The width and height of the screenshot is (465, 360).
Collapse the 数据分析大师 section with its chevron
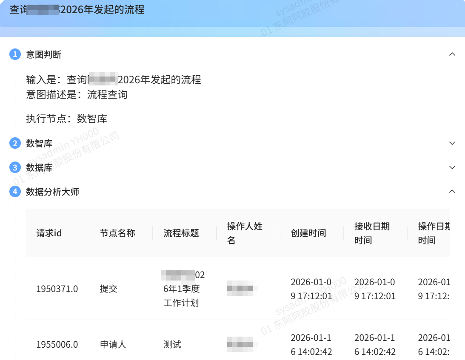(452, 191)
